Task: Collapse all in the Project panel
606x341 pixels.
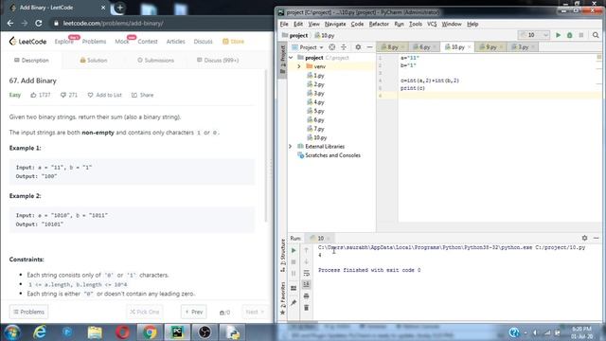Action: [344, 47]
